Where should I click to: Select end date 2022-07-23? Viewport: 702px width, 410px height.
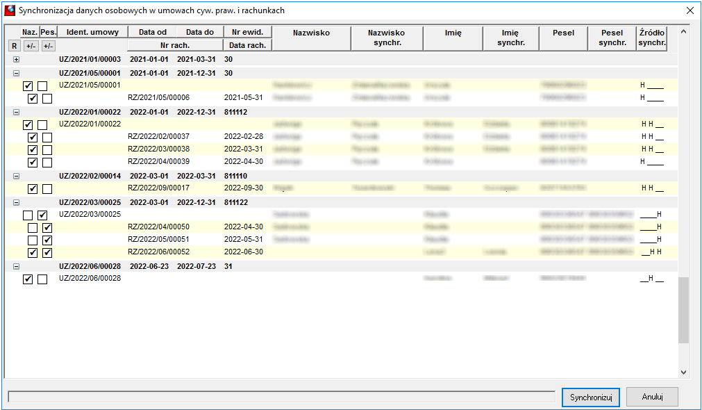tap(197, 266)
